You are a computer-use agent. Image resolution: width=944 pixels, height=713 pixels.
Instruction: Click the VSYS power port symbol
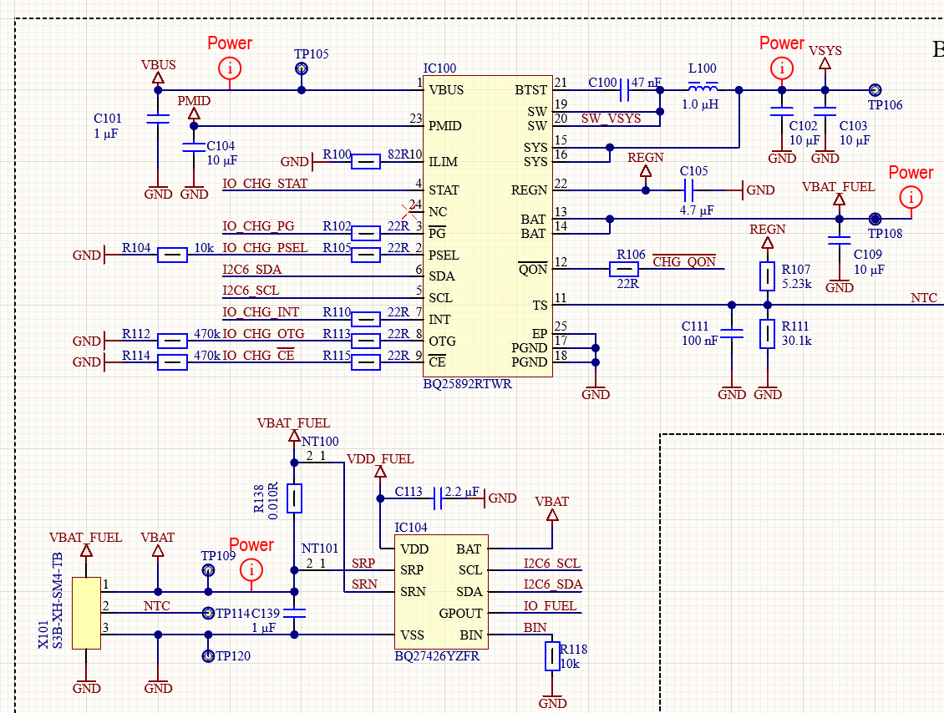(x=825, y=63)
